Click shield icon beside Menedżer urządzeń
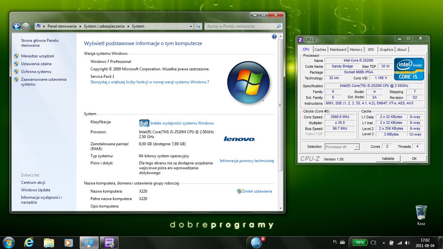This screenshot has height=249, width=443. coord(16,56)
